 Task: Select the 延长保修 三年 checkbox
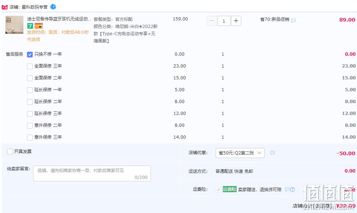(30, 114)
